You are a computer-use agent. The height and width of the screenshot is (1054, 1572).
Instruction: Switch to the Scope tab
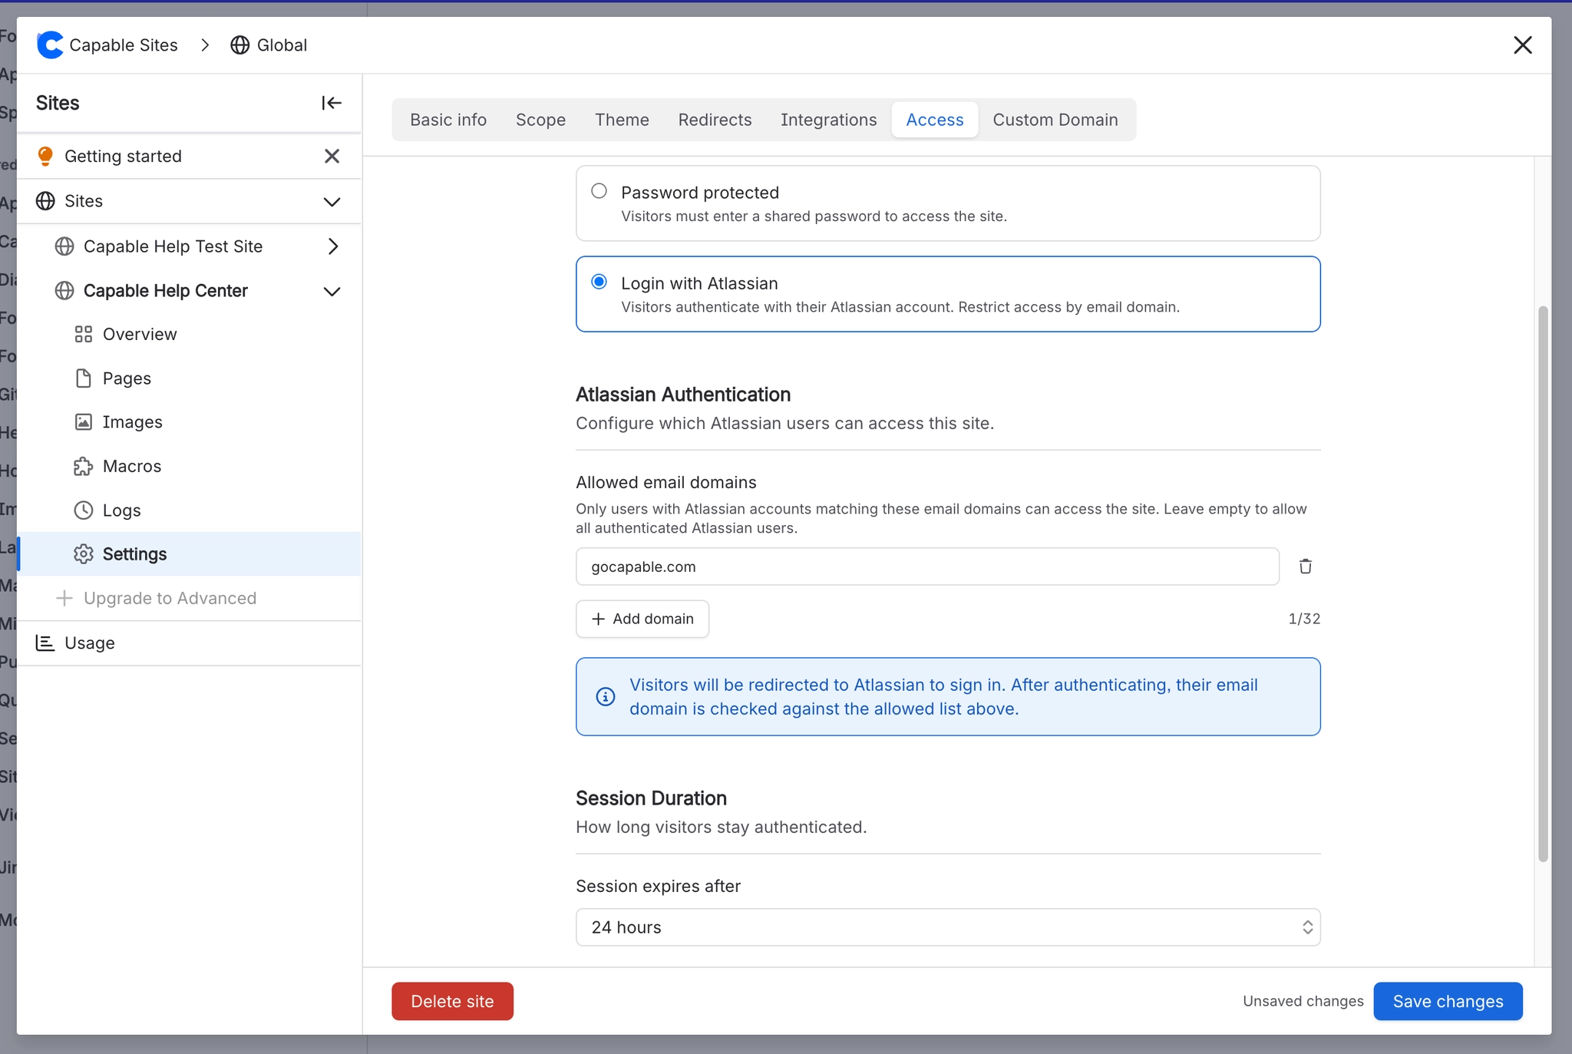point(540,120)
